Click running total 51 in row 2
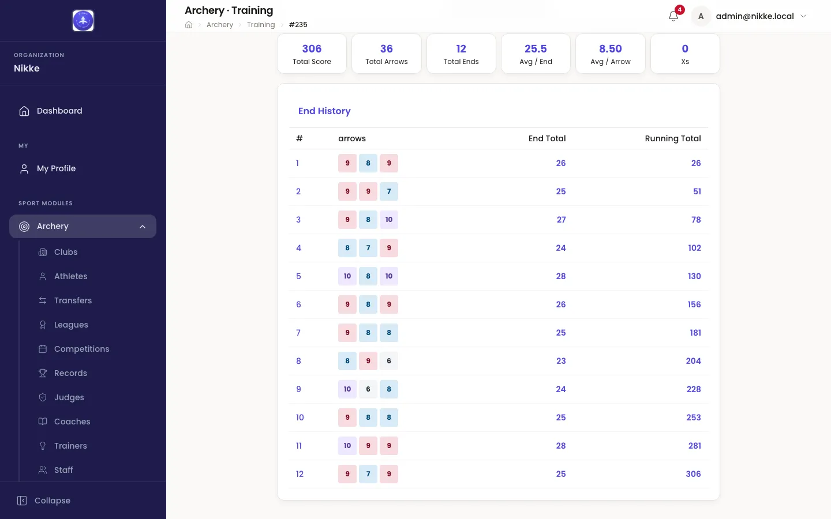 click(697, 191)
